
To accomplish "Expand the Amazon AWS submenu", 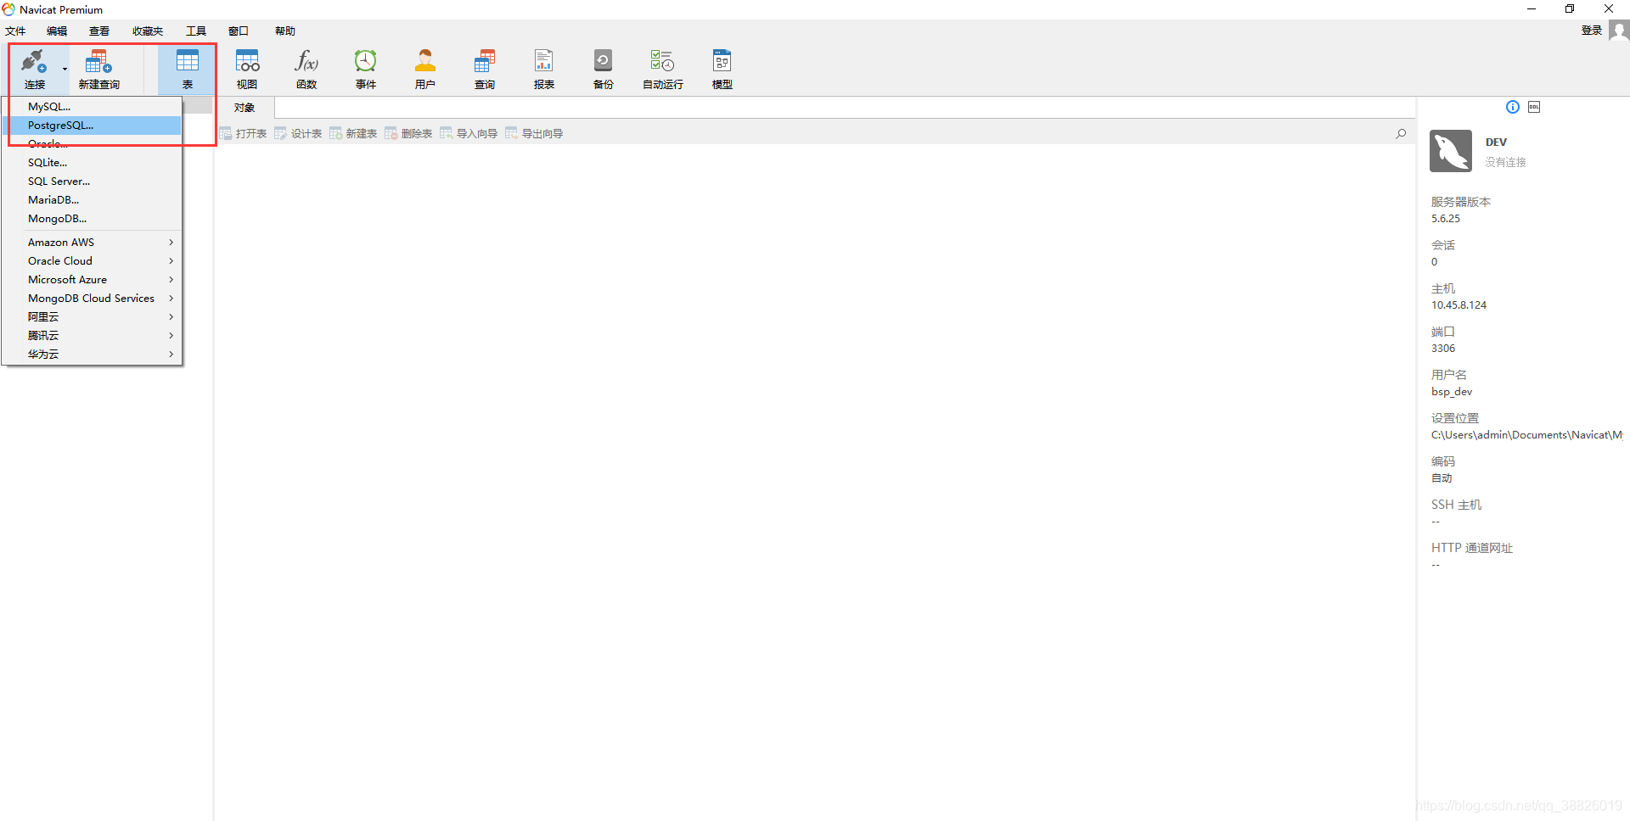I will (92, 243).
